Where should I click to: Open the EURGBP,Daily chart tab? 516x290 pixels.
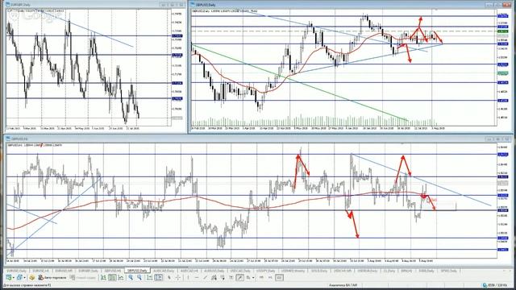click(x=88, y=271)
